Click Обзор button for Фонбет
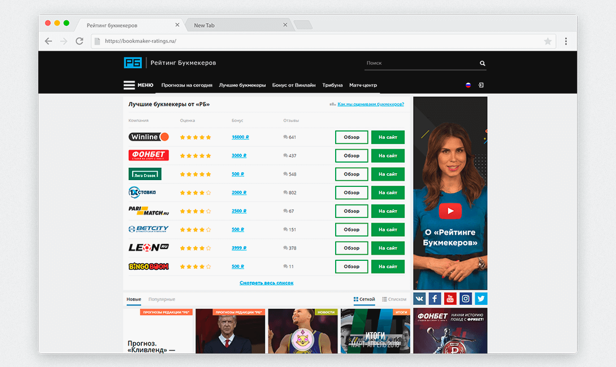Image resolution: width=616 pixels, height=367 pixels. pos(352,155)
